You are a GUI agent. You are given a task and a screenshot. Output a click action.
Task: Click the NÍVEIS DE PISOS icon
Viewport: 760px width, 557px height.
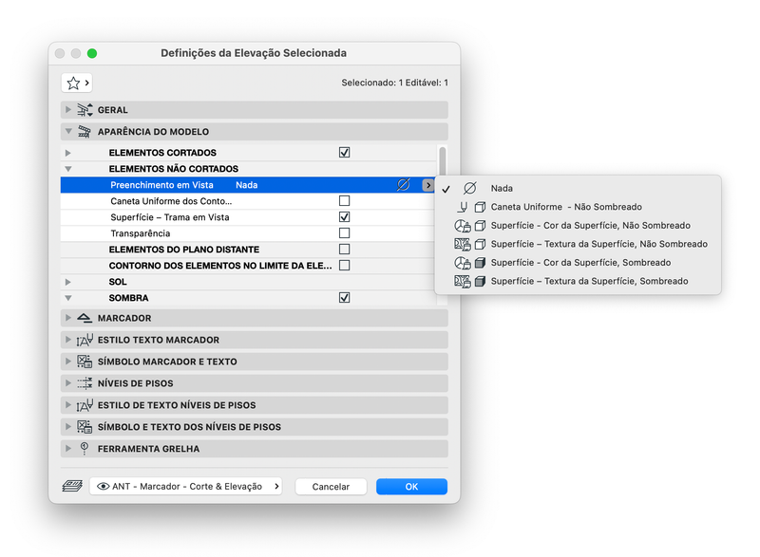[x=85, y=383]
